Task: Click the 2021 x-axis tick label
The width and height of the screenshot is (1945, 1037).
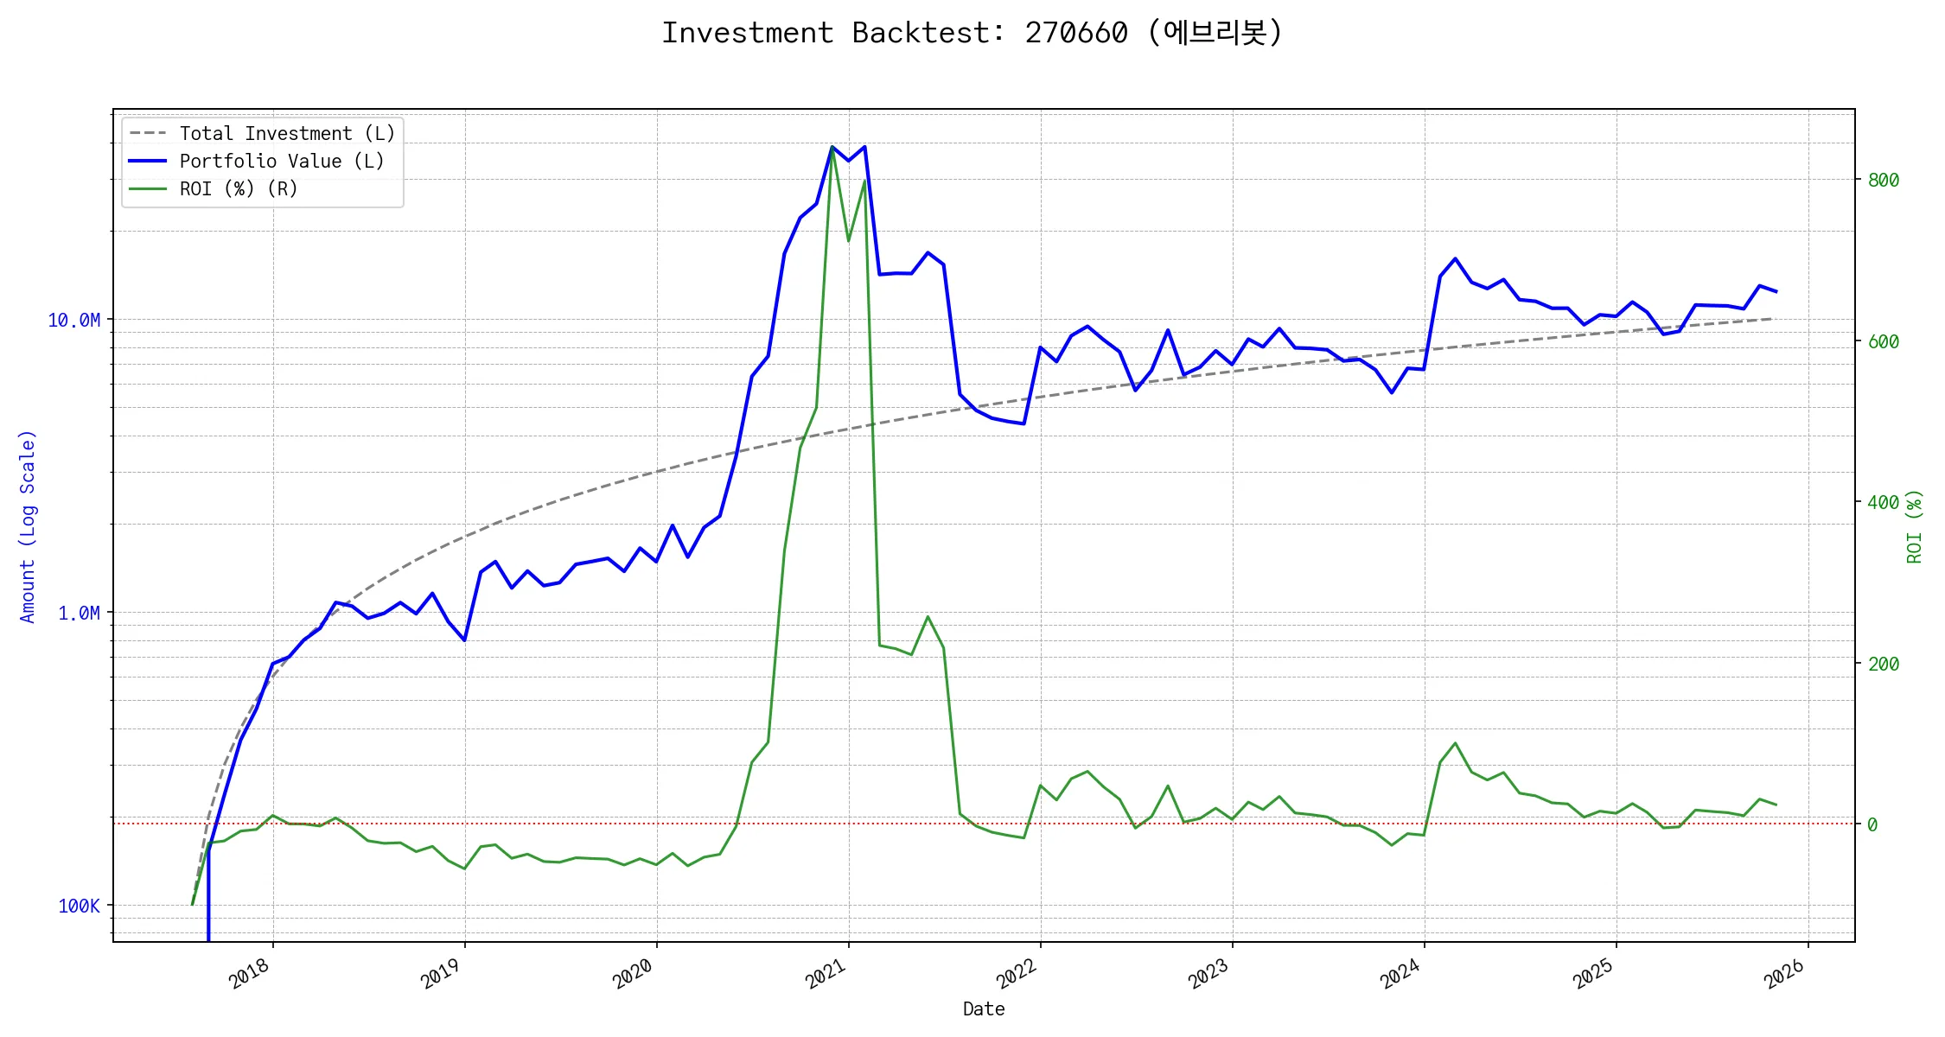Action: click(x=826, y=974)
